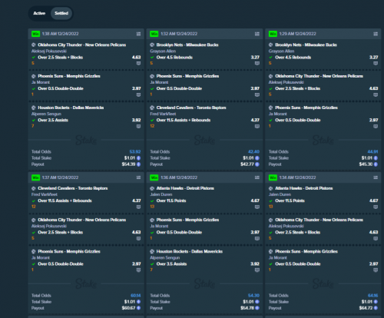Image resolution: width=384 pixels, height=318 pixels.
Task: Open Phoenix Suns - Memphis Grizzlies in 1:29 AM card
Action: point(306,108)
